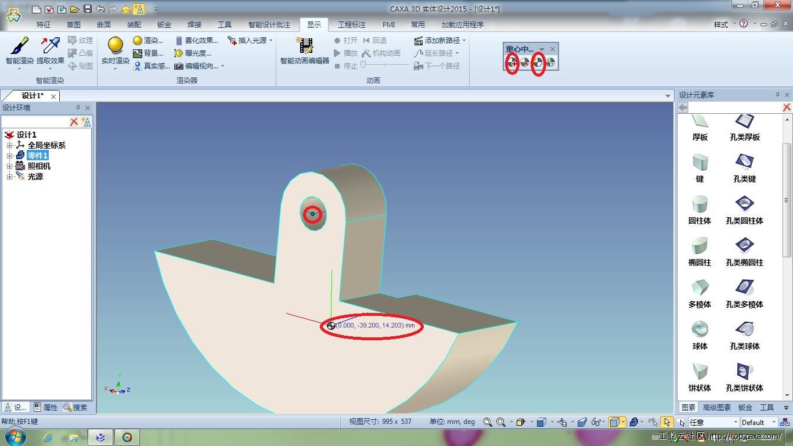This screenshot has width=793, height=446.
Task: Click the 实时渲染 yellow sphere icon
Action: (x=116, y=45)
